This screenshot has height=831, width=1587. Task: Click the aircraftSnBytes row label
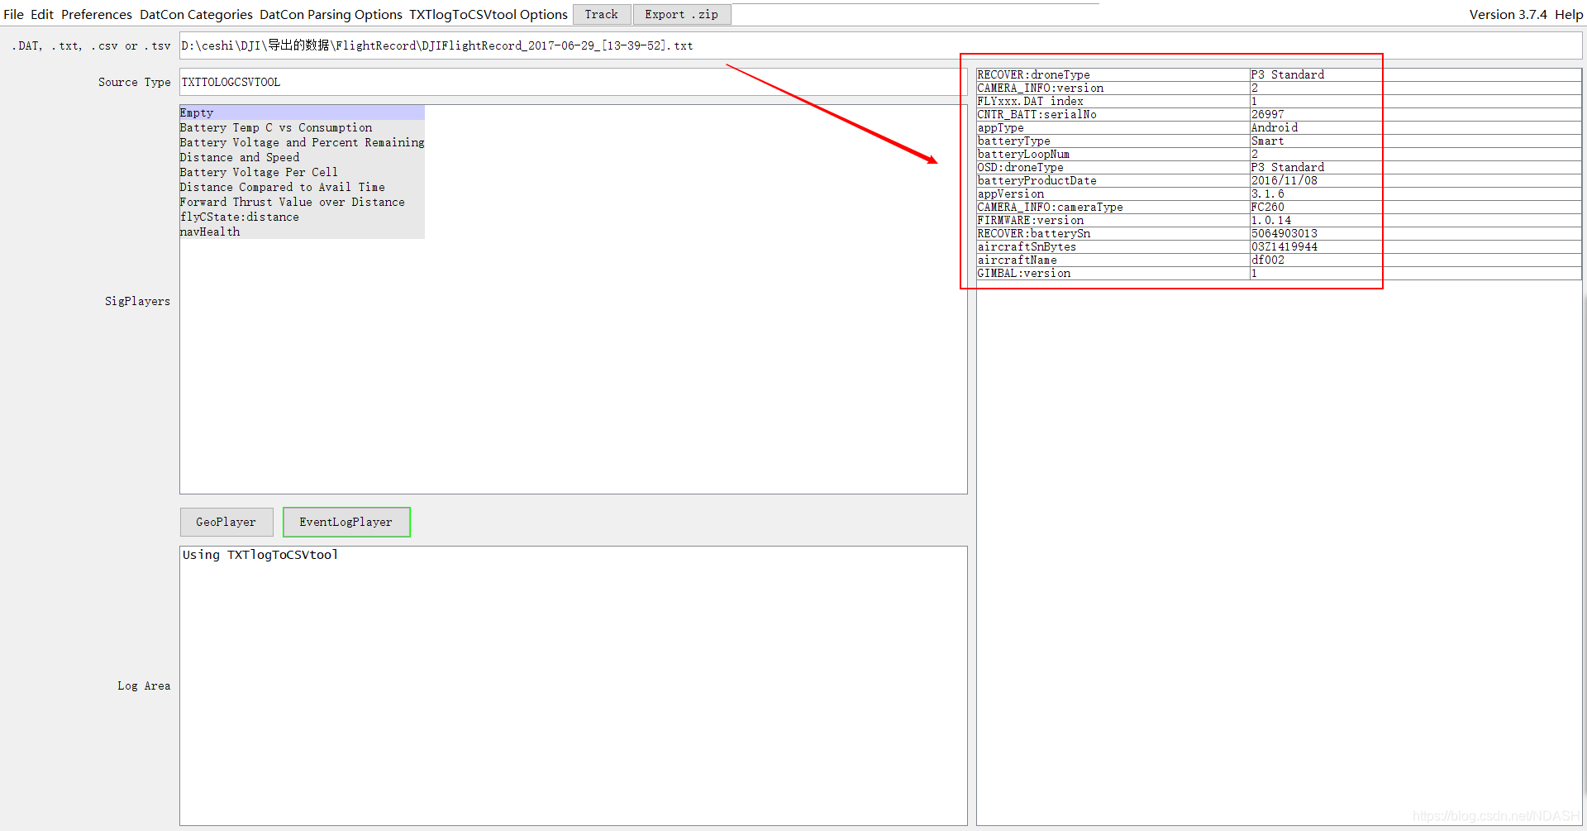coord(1027,246)
